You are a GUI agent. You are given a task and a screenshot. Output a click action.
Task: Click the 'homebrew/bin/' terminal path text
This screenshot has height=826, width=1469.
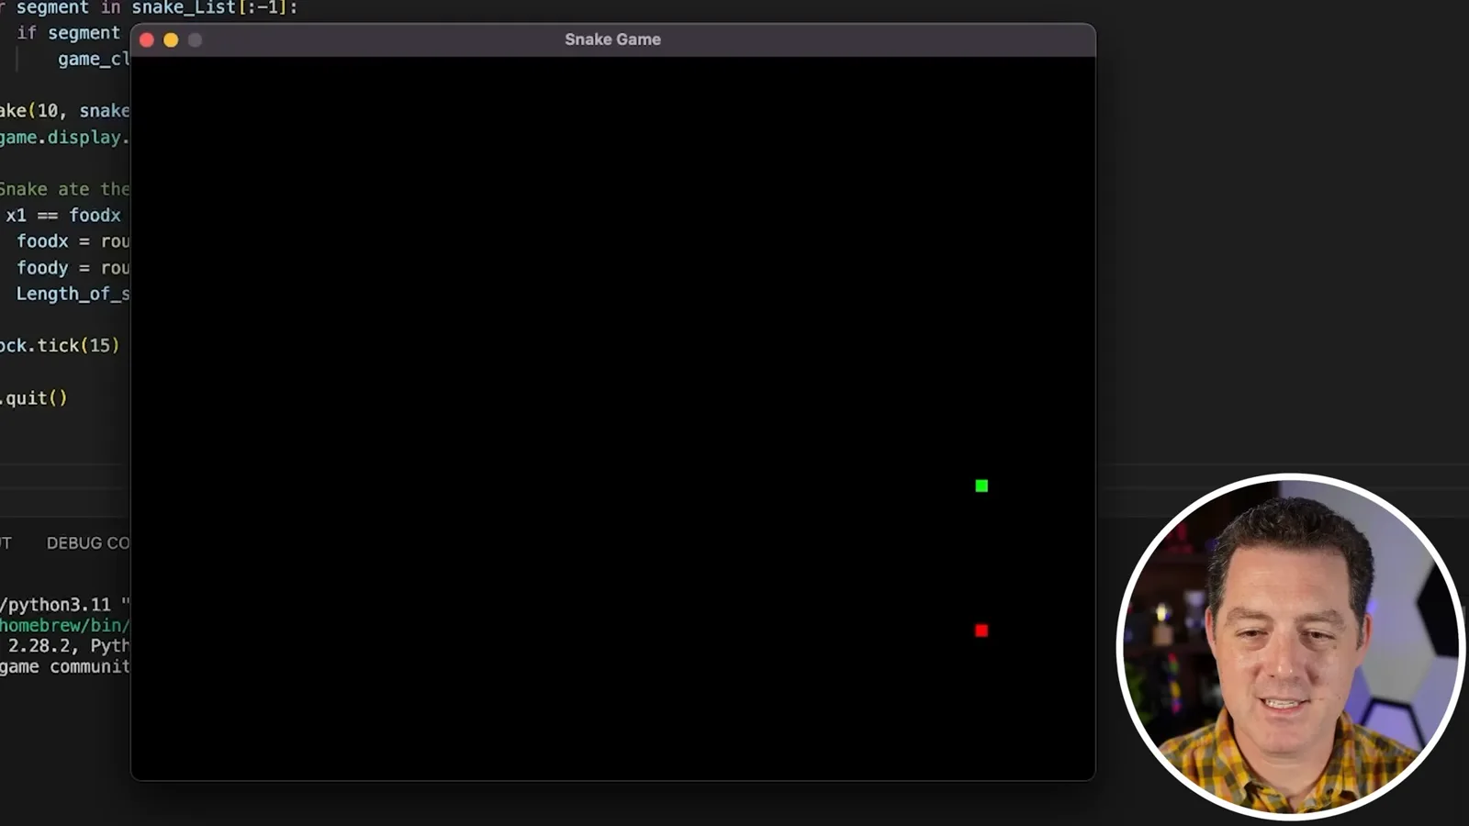pyautogui.click(x=65, y=625)
